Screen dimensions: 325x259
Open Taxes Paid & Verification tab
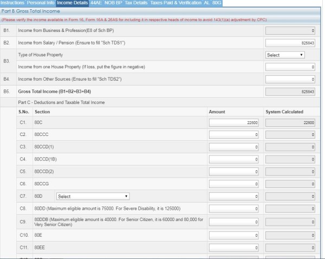(175, 3)
